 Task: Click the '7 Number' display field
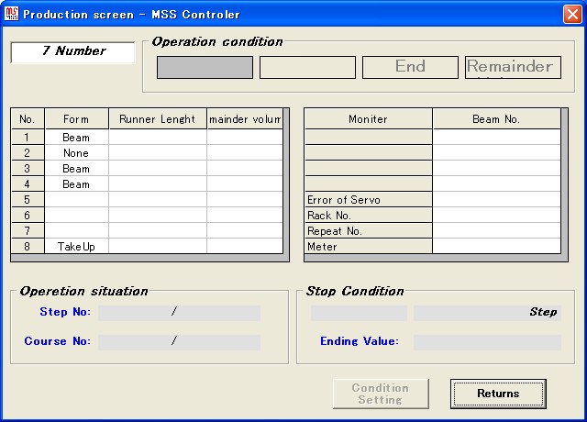click(x=73, y=52)
